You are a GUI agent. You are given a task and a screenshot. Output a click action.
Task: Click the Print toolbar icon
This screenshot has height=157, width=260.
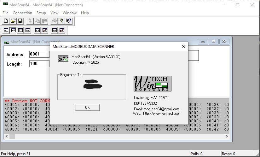pyautogui.click(x=54, y=21)
